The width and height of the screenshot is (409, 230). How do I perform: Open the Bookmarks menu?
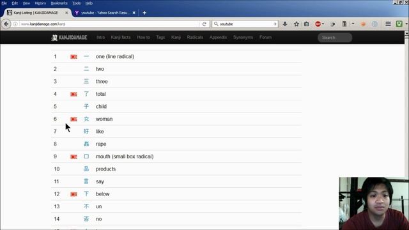click(59, 3)
